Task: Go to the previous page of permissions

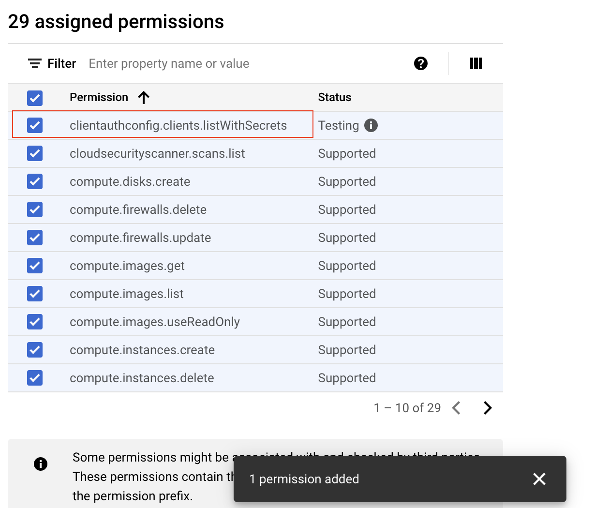Action: pos(456,408)
